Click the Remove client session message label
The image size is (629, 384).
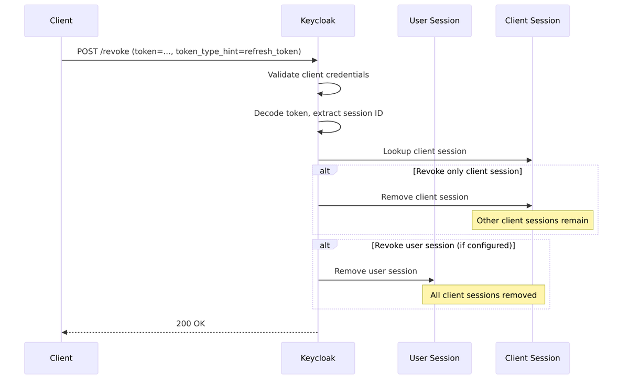pyautogui.click(x=425, y=197)
